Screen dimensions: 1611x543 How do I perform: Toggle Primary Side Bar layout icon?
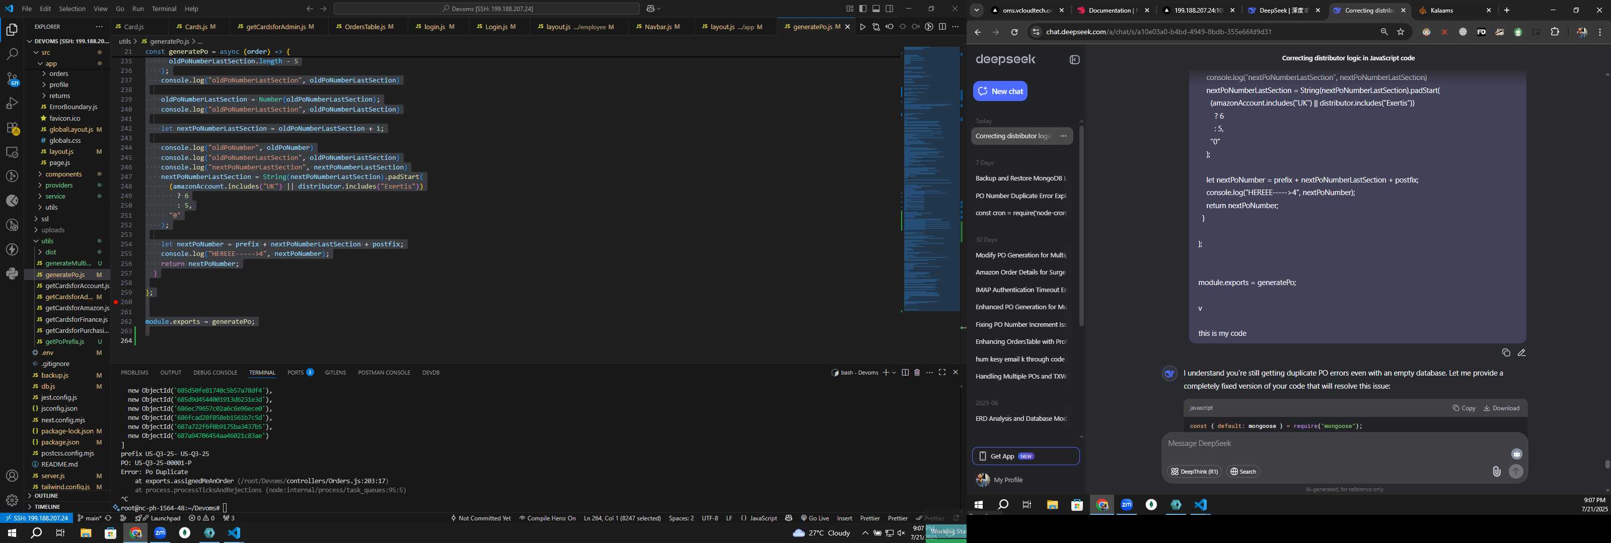[x=863, y=9]
